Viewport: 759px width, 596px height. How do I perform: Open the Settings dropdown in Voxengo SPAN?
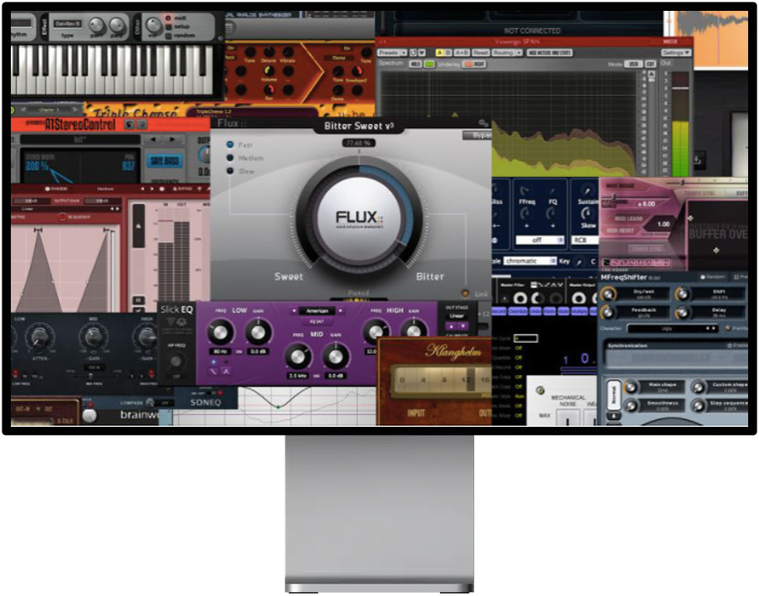click(676, 52)
